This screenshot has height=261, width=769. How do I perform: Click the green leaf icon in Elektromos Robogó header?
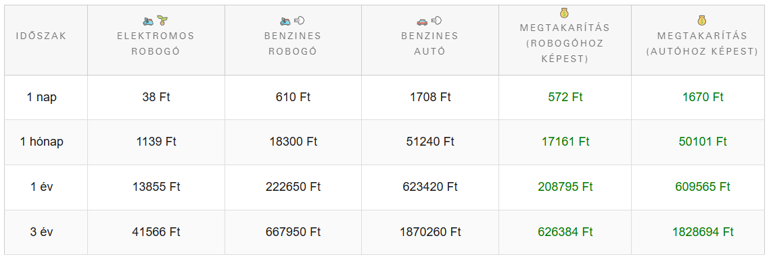(163, 20)
